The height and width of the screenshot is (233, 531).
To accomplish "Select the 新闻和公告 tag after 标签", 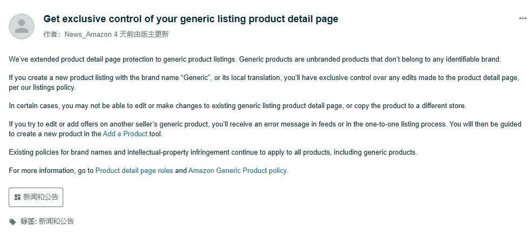I will click(x=56, y=222).
